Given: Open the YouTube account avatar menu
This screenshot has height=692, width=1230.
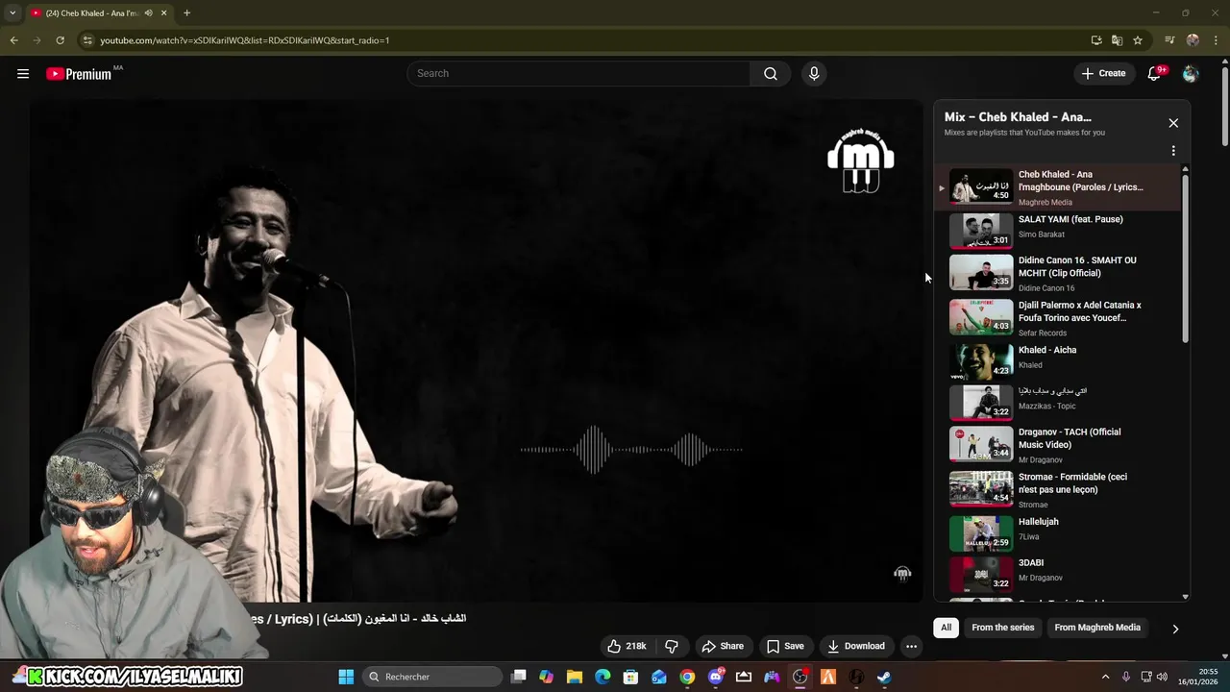Looking at the screenshot, I should (1191, 74).
